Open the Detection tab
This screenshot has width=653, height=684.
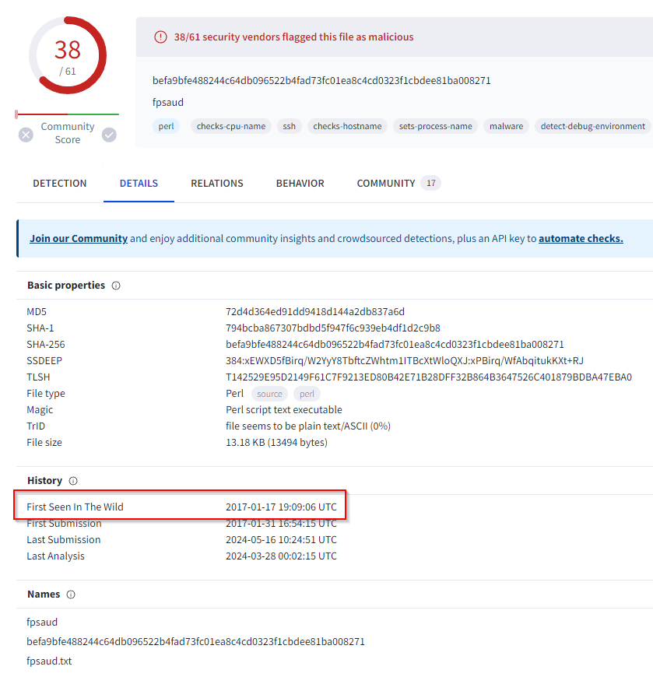tap(60, 184)
